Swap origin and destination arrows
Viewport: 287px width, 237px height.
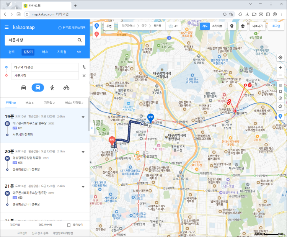click(84, 67)
